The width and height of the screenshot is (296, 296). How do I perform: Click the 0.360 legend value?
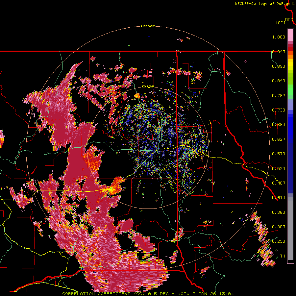coord(279,212)
